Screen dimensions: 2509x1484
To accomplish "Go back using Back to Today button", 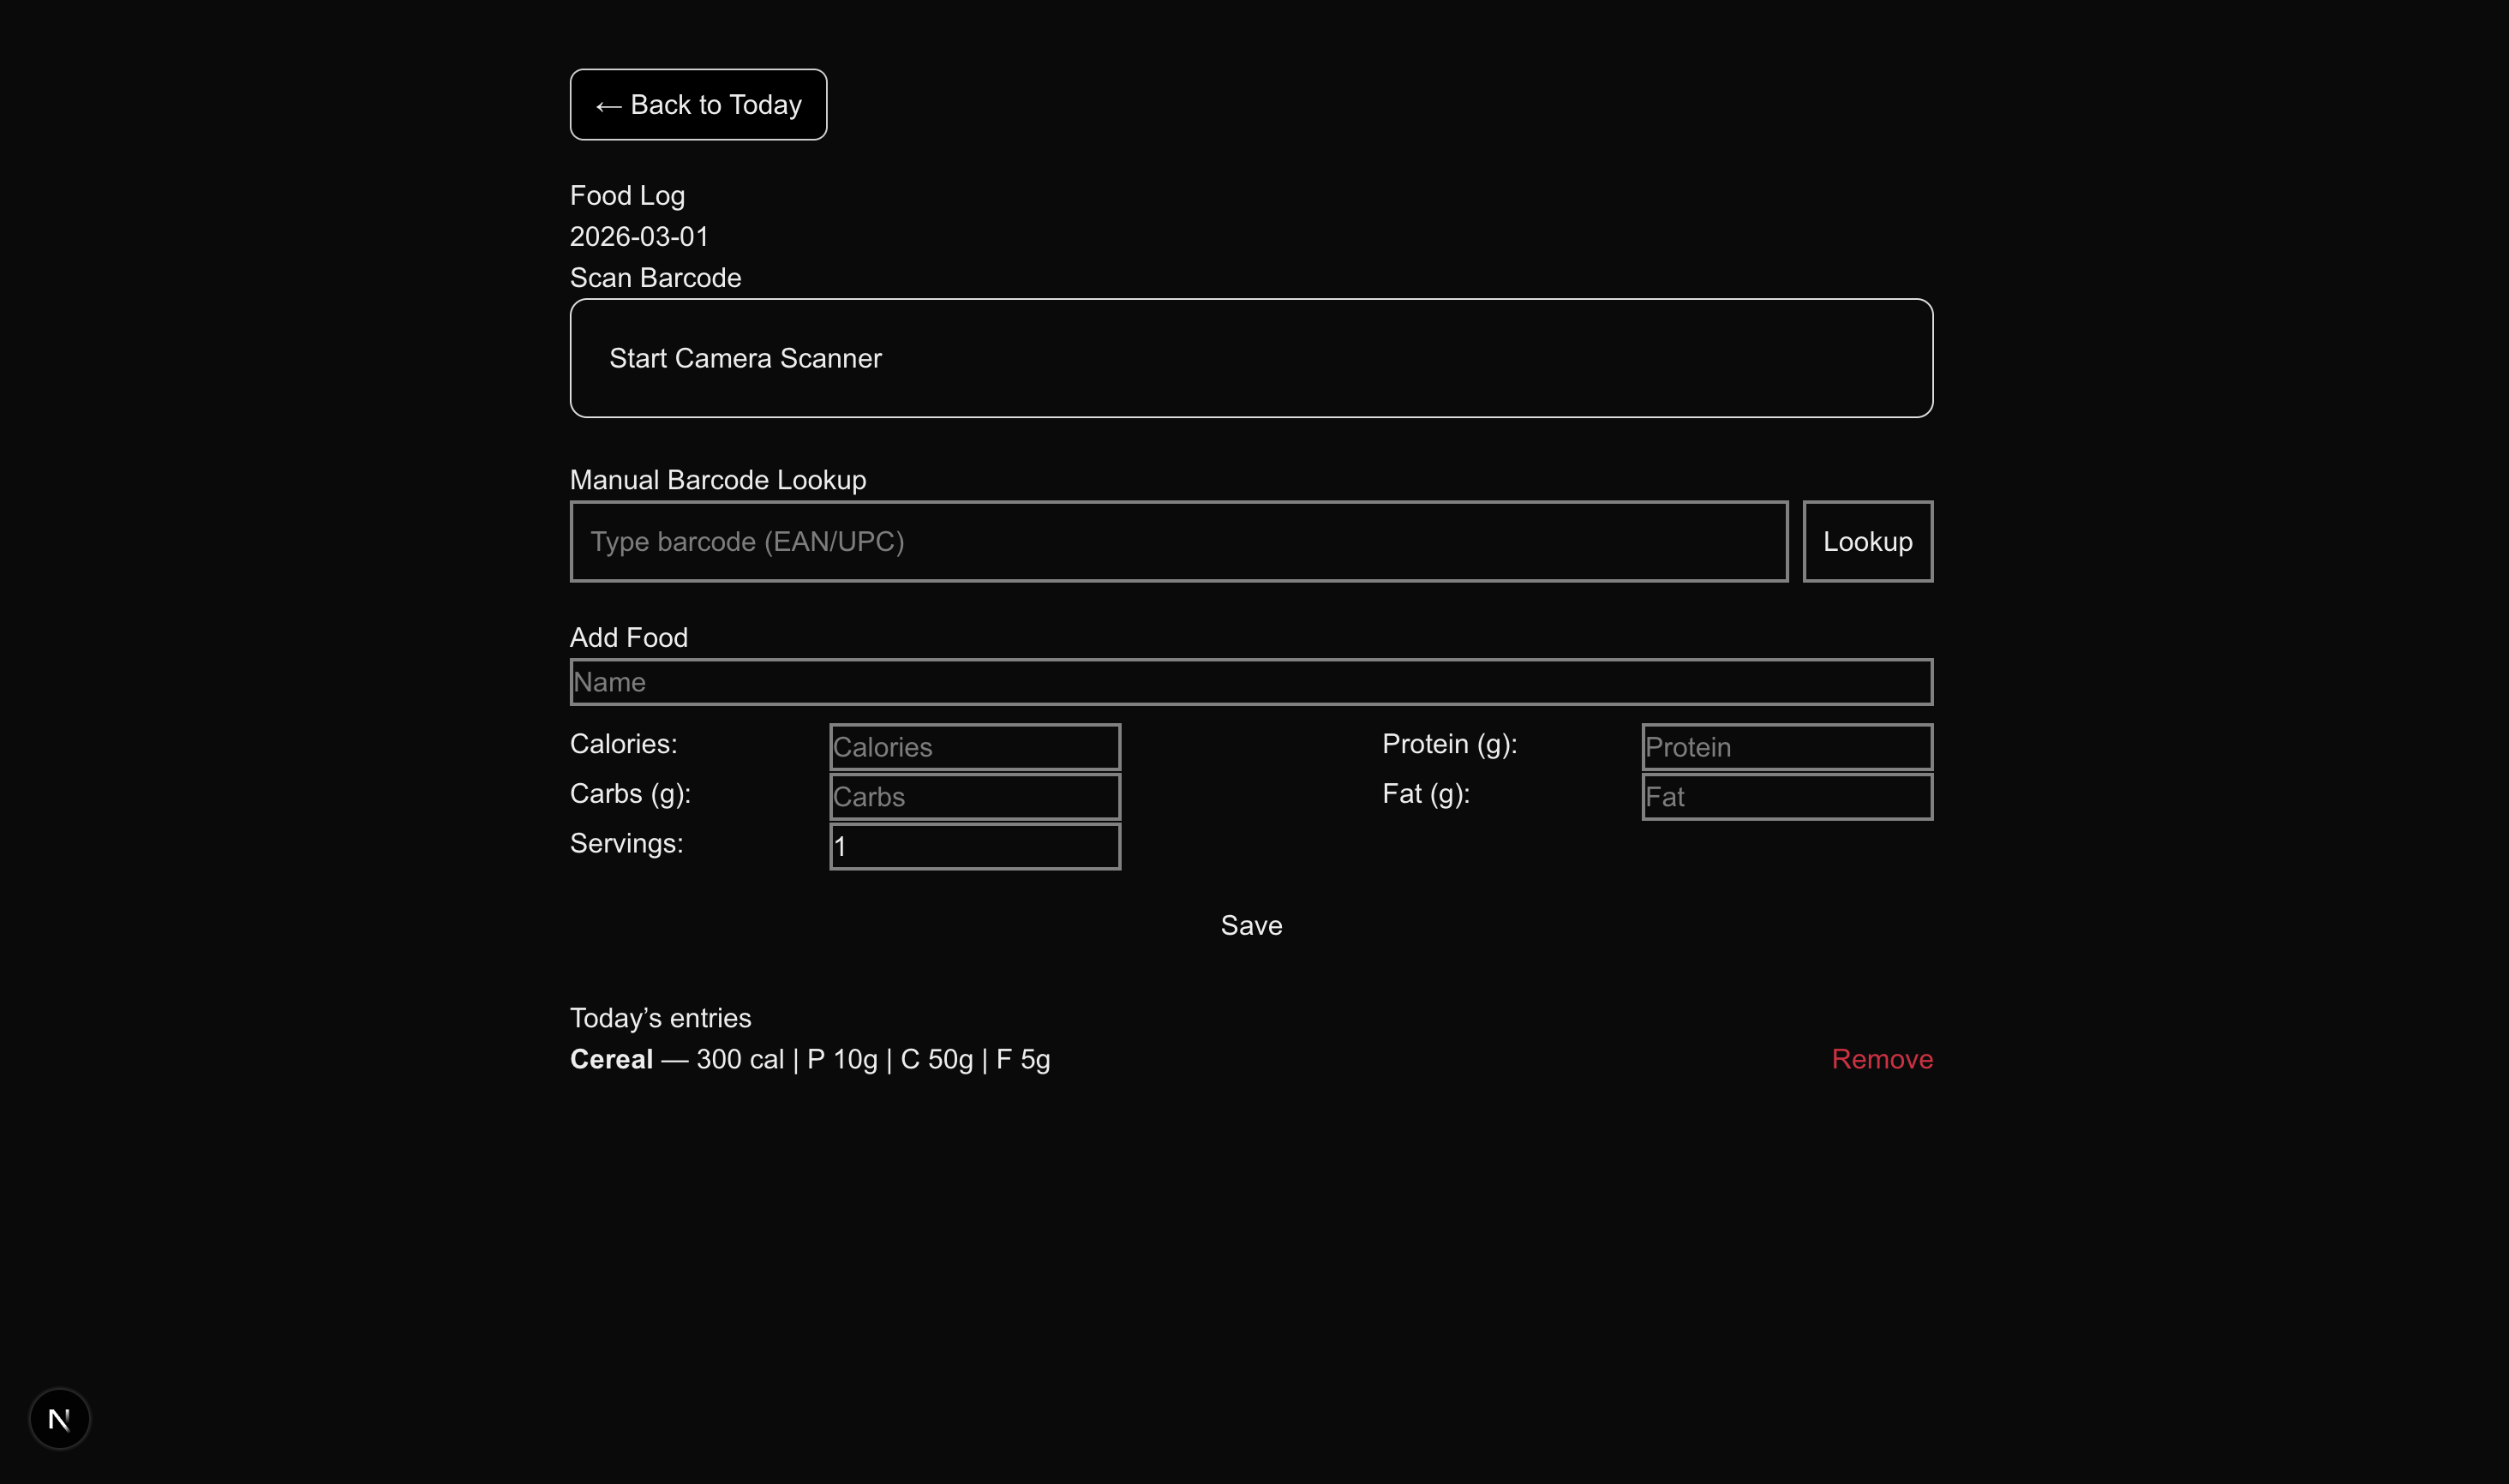I will (698, 105).
